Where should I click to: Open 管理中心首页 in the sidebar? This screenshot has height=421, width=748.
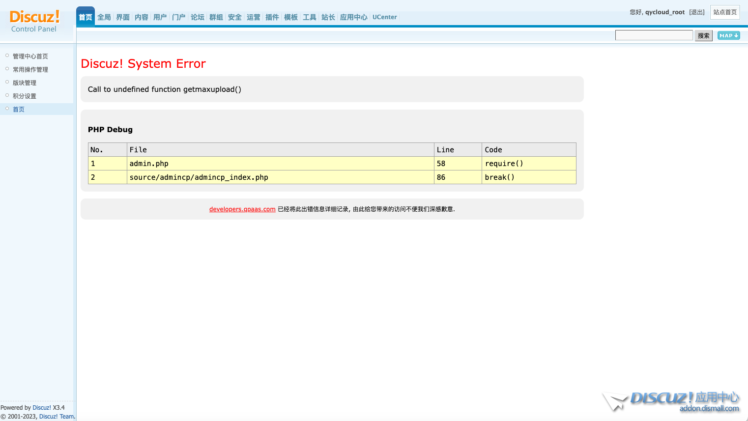(30, 56)
